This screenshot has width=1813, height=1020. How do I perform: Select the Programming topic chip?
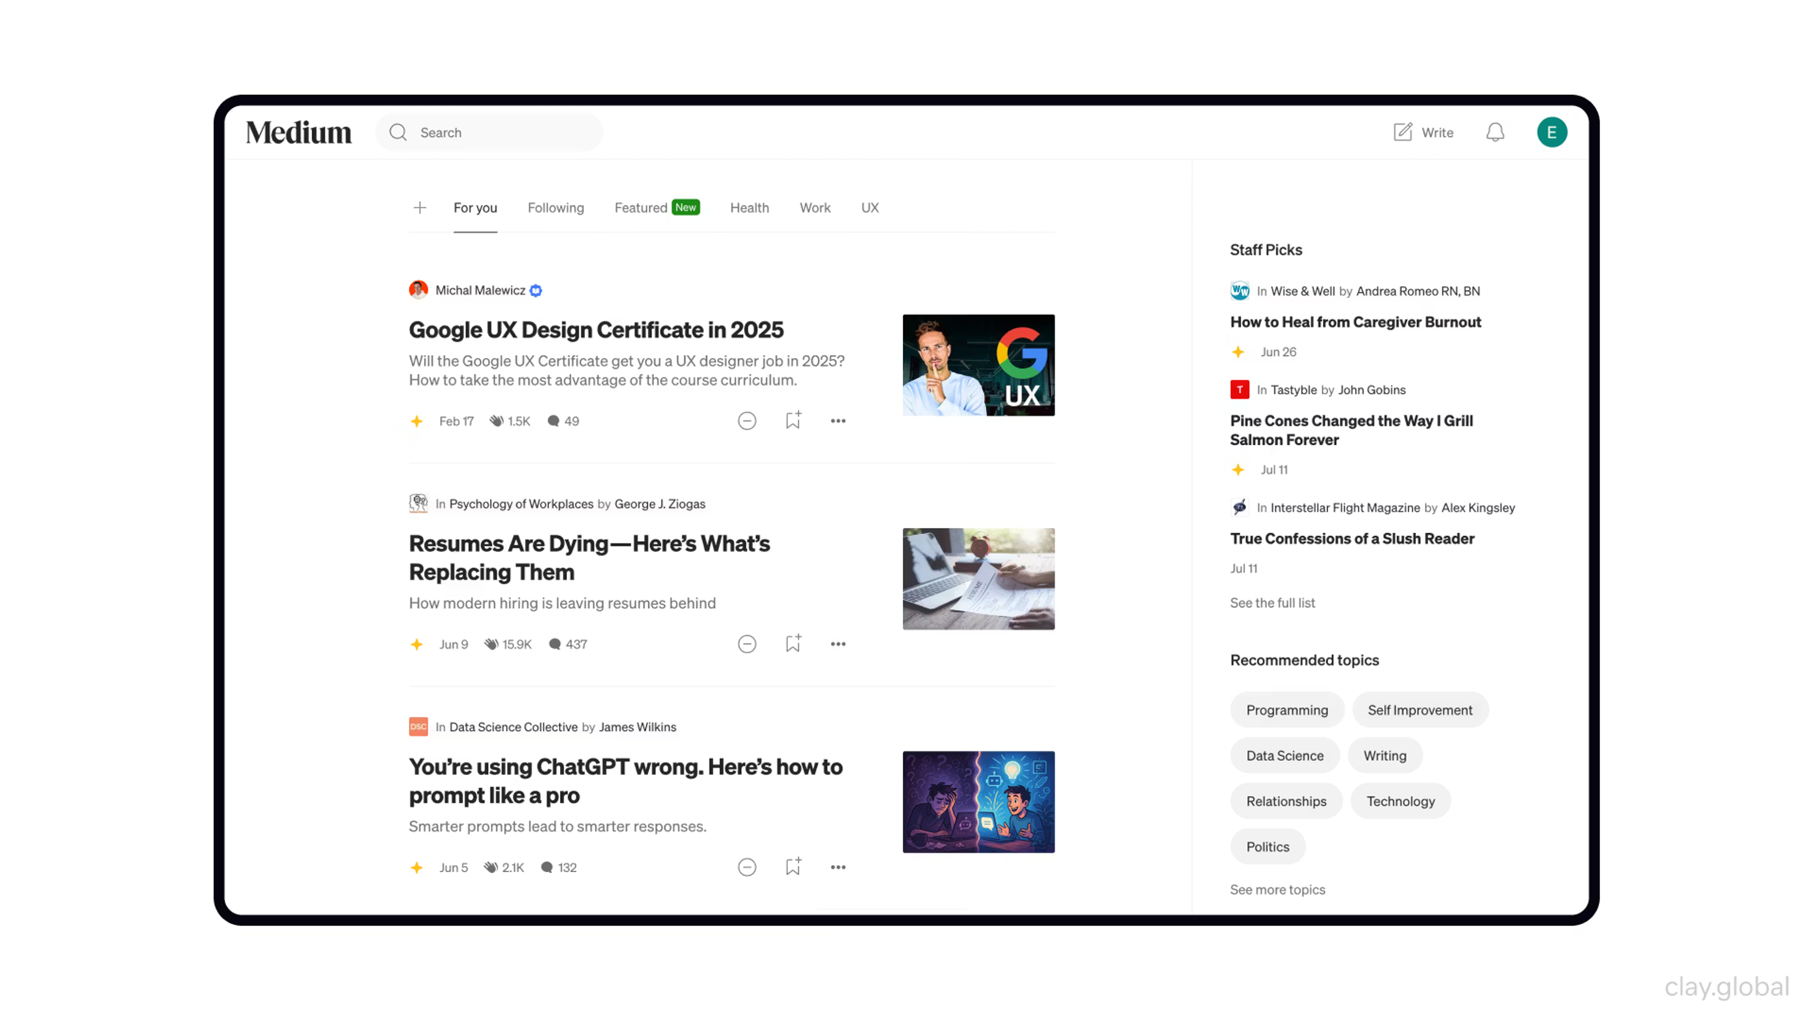point(1287,710)
